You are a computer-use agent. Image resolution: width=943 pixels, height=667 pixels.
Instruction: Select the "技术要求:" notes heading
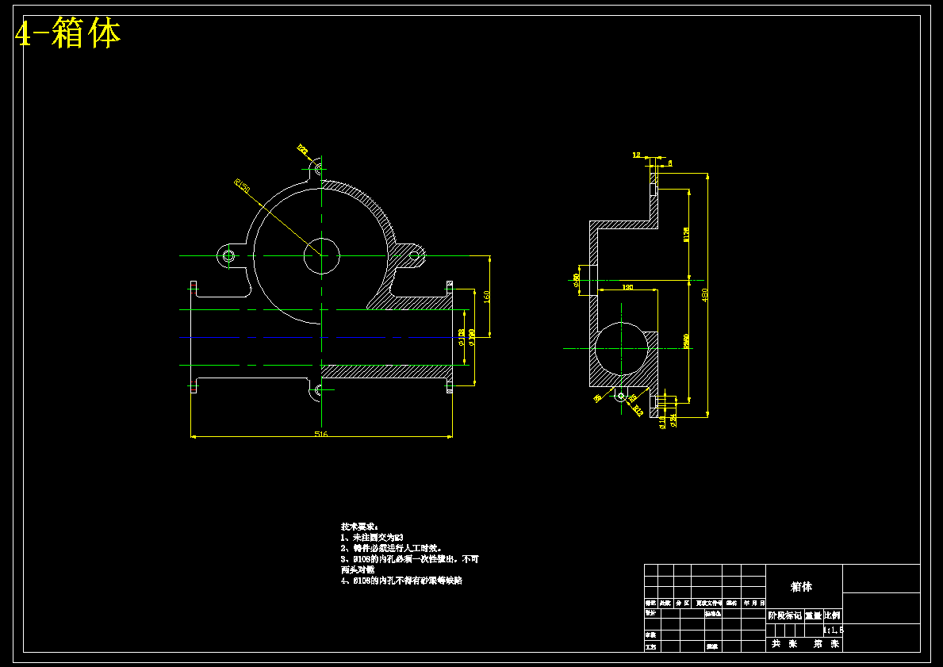[359, 527]
